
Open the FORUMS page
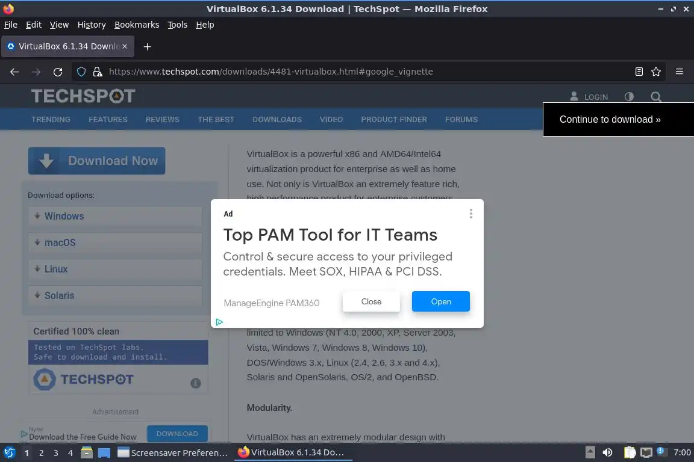[x=461, y=119]
